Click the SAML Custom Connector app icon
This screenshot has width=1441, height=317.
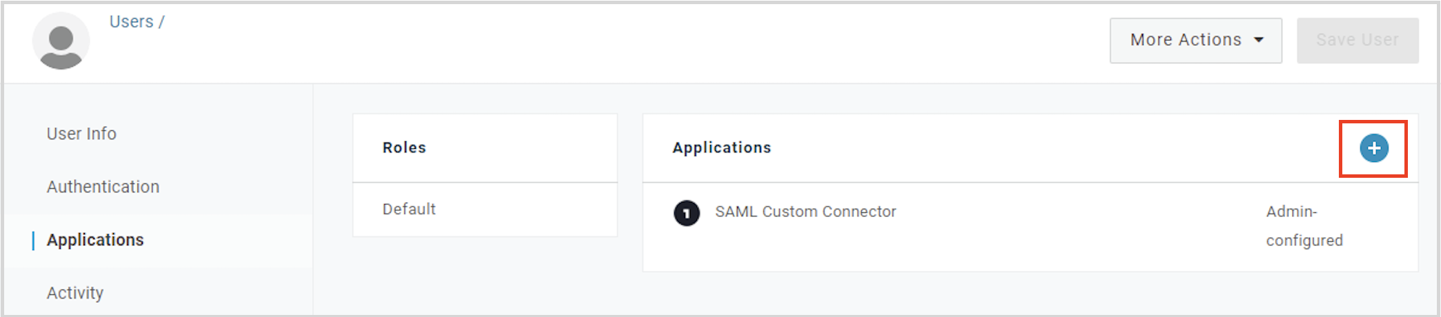[x=686, y=213]
